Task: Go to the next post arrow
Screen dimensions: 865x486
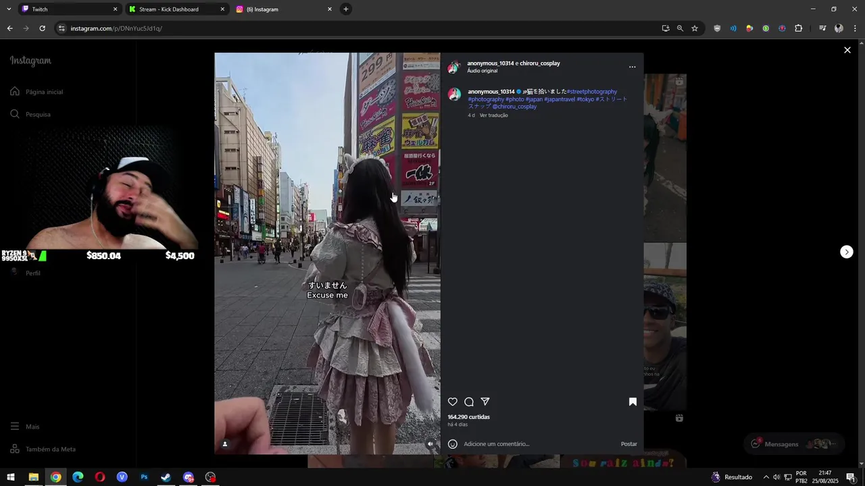Action: (847, 252)
